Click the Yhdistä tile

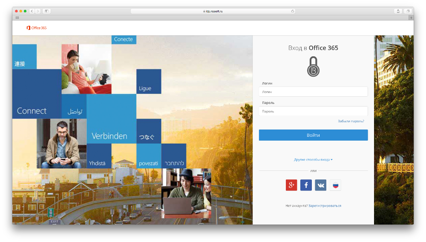point(99,156)
